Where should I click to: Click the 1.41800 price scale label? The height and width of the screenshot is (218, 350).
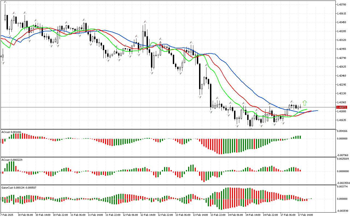pyautogui.click(x=342, y=111)
